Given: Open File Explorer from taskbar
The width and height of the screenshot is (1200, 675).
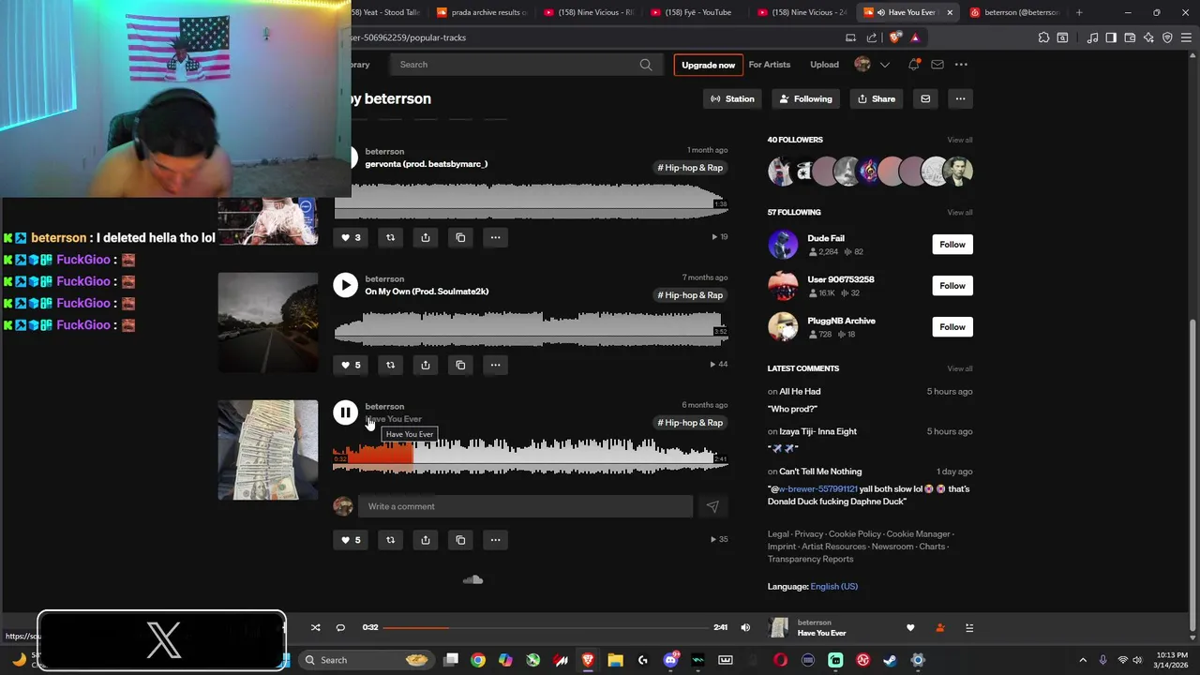Looking at the screenshot, I should point(615,660).
